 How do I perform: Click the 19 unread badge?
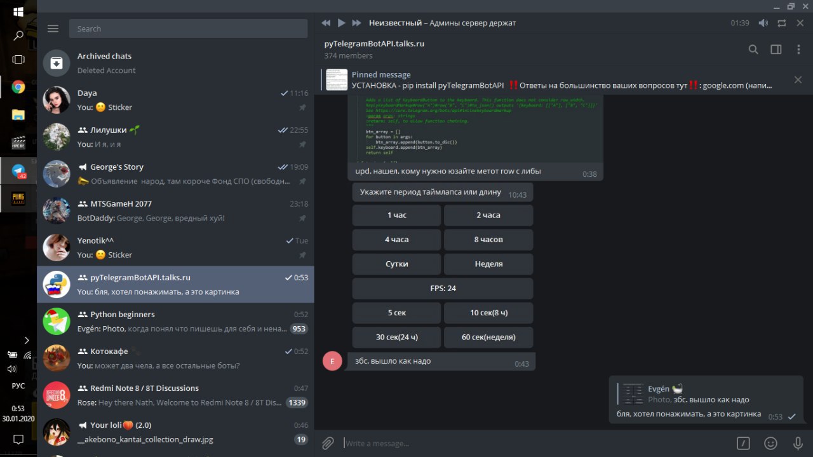click(x=301, y=439)
